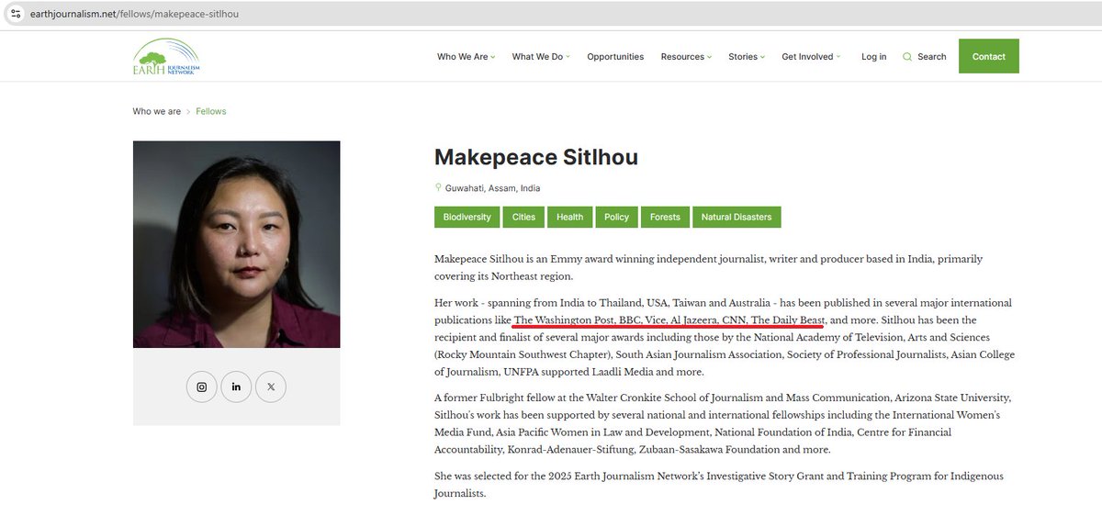The height and width of the screenshot is (527, 1102).
Task: Expand the Who We Are menu
Action: [x=466, y=57]
